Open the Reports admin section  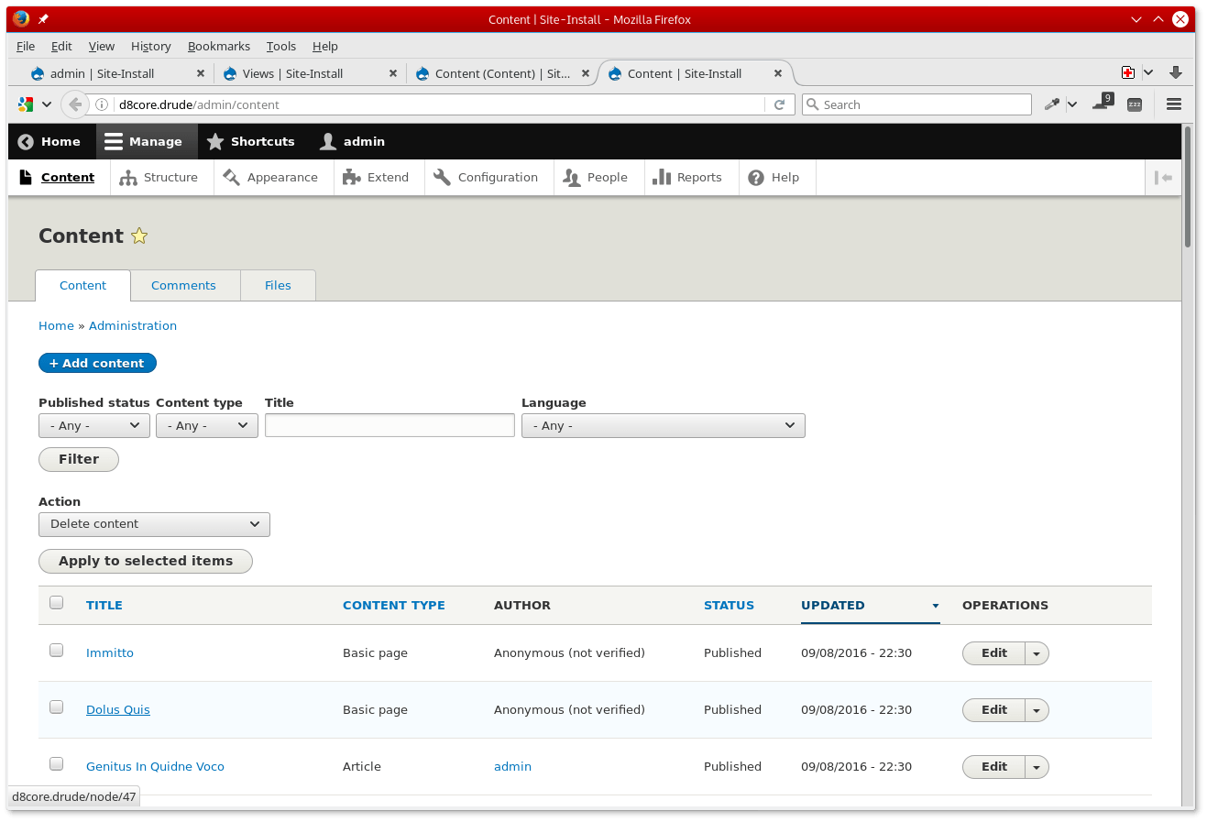click(x=687, y=178)
